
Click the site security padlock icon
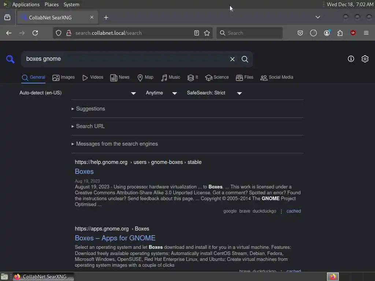69,33
